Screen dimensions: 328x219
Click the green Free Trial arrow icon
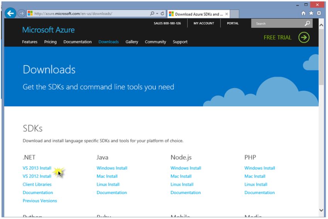[304, 38]
